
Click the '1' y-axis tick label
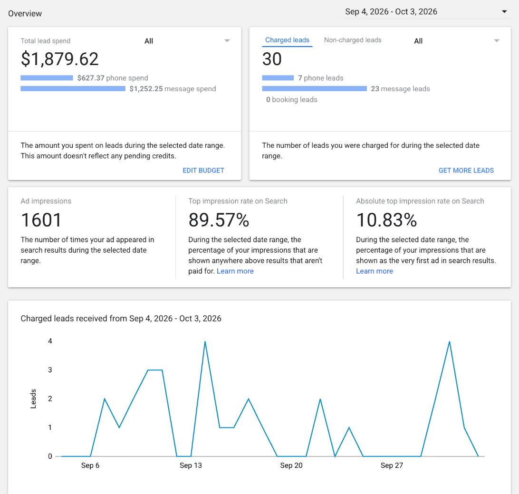point(50,427)
